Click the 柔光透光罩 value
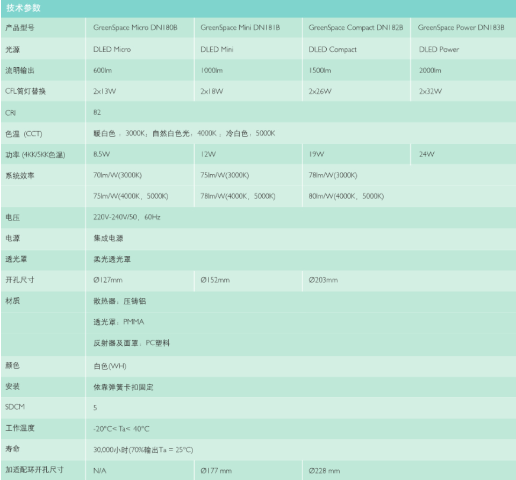The width and height of the screenshot is (516, 480). 112,259
